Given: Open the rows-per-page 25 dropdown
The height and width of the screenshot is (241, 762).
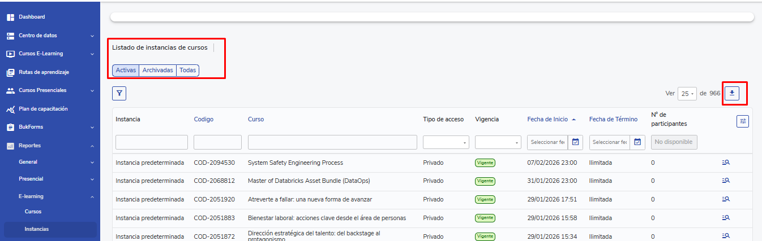Looking at the screenshot, I should [x=687, y=94].
